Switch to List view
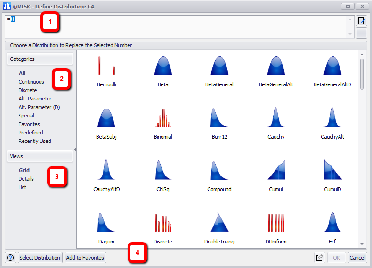The image size is (372, 268). tap(22, 187)
